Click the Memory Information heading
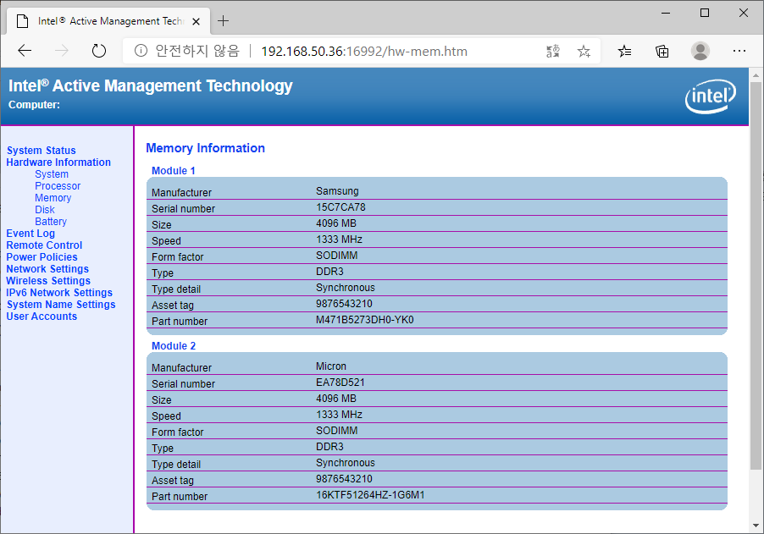The width and height of the screenshot is (764, 534). [x=205, y=148]
